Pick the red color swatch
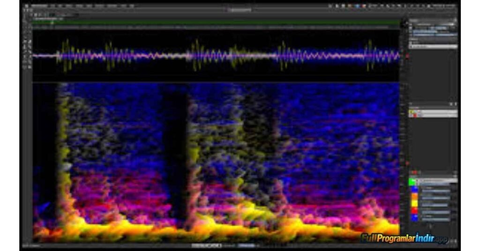Image resolution: width=480 pixels, height=251 pixels. (x=414, y=211)
